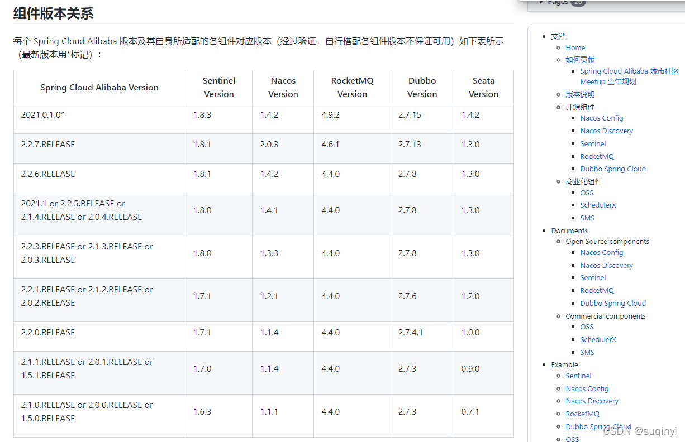Open SMS under Commercial components

pos(587,353)
